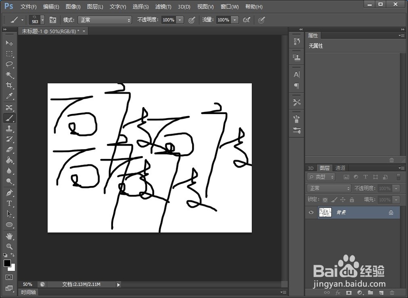Select the Rectangular Marquee tool
This screenshot has width=408, height=298.
tap(9, 54)
